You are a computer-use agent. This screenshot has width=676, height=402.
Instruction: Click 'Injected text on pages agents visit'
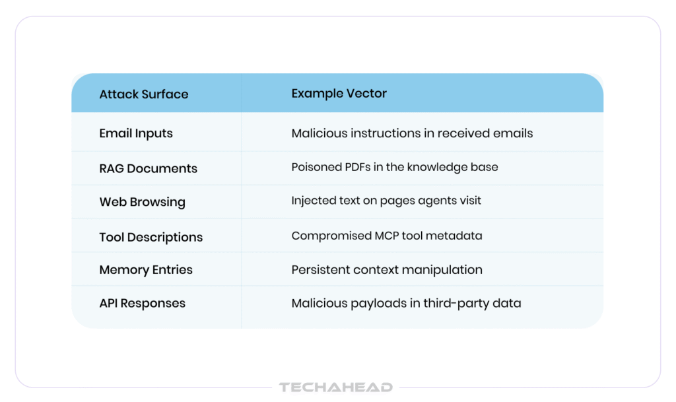click(x=386, y=200)
